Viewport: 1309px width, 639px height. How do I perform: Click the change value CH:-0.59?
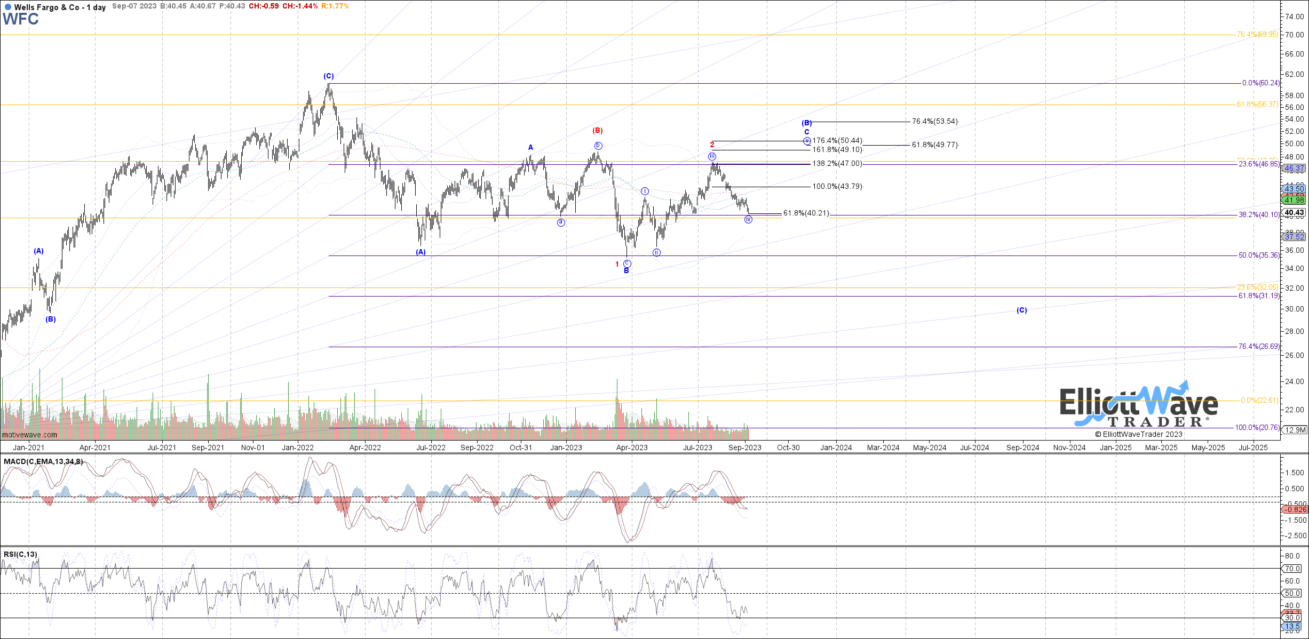coord(264,6)
